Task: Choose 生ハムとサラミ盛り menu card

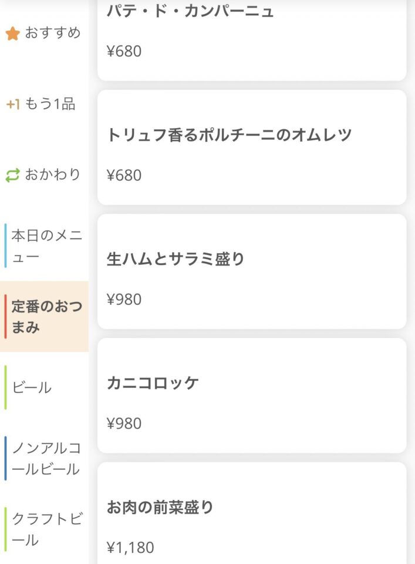Action: pos(252,271)
